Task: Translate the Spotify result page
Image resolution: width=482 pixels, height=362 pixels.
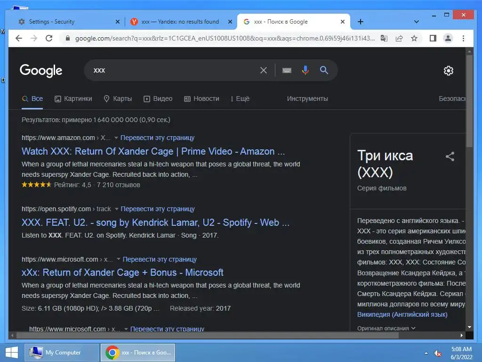Action: point(158,209)
